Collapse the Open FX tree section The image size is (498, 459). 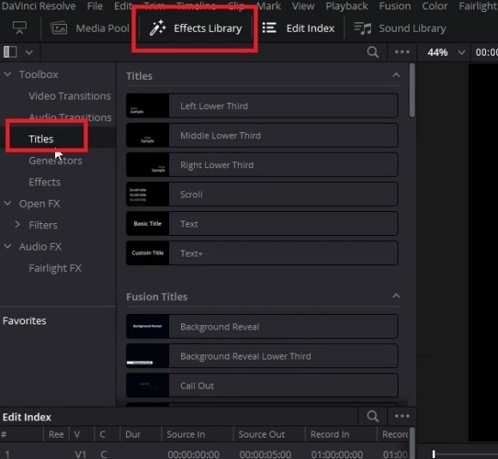8,203
